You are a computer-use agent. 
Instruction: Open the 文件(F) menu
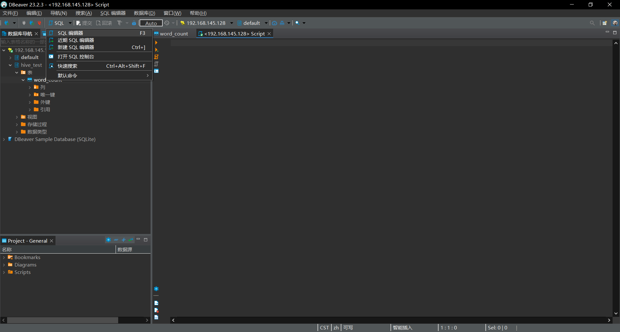click(x=10, y=13)
